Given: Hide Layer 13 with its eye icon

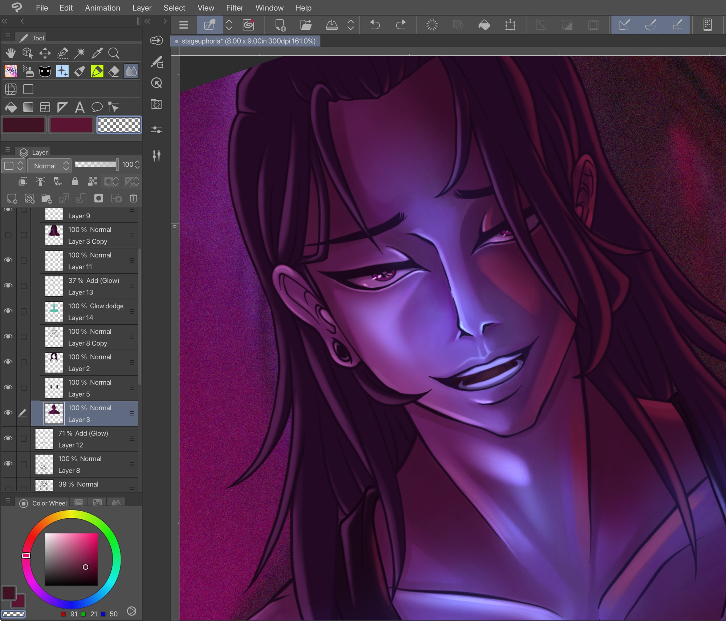Looking at the screenshot, I should point(8,286).
